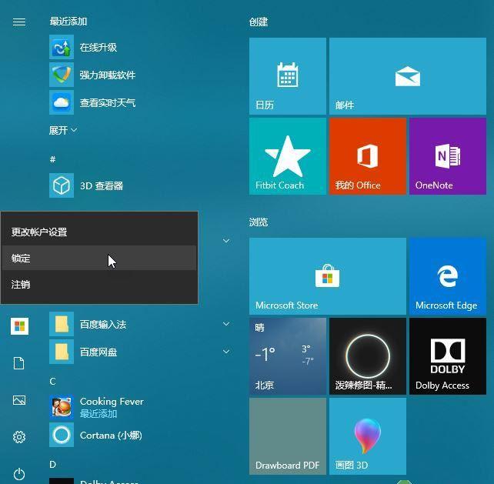Open the 邮件 mail tile
The image size is (494, 484).
click(408, 76)
